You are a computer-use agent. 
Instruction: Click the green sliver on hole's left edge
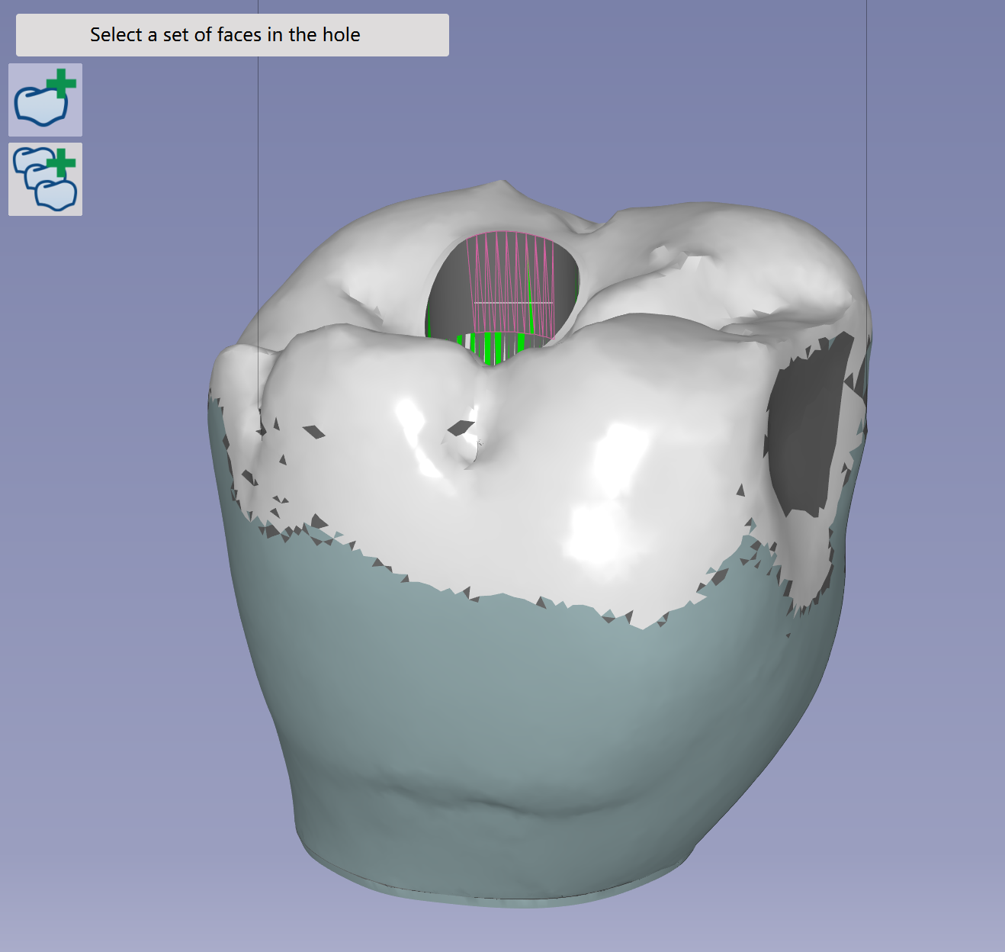point(429,320)
